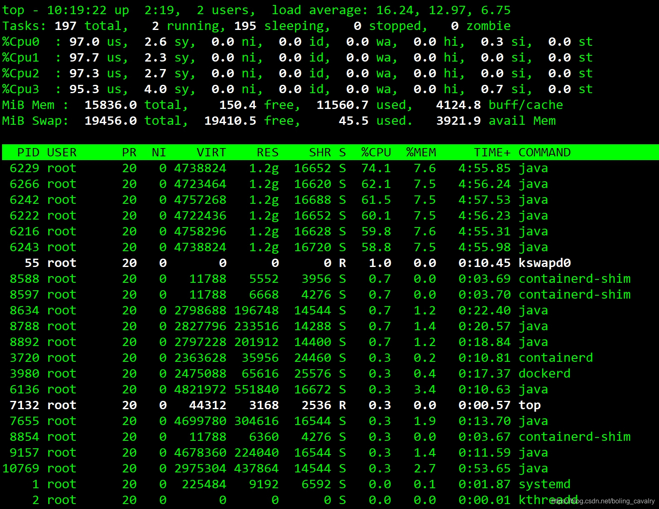Click the VIRT value 4757268
Screen dimensions: 659x509
(x=200, y=200)
